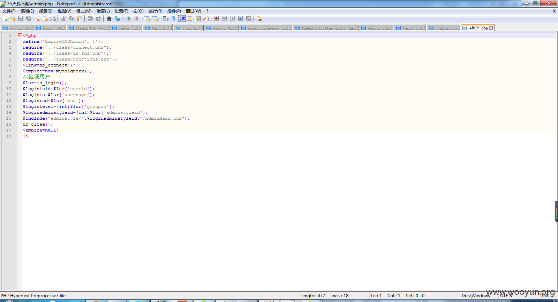Open the Replace dialog toolbar icon
The image size is (558, 302).
(x=117, y=18)
